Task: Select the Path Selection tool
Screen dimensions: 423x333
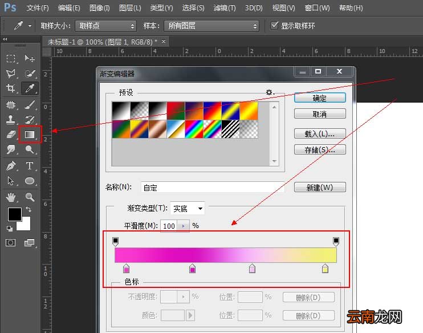Action: [x=11, y=181]
